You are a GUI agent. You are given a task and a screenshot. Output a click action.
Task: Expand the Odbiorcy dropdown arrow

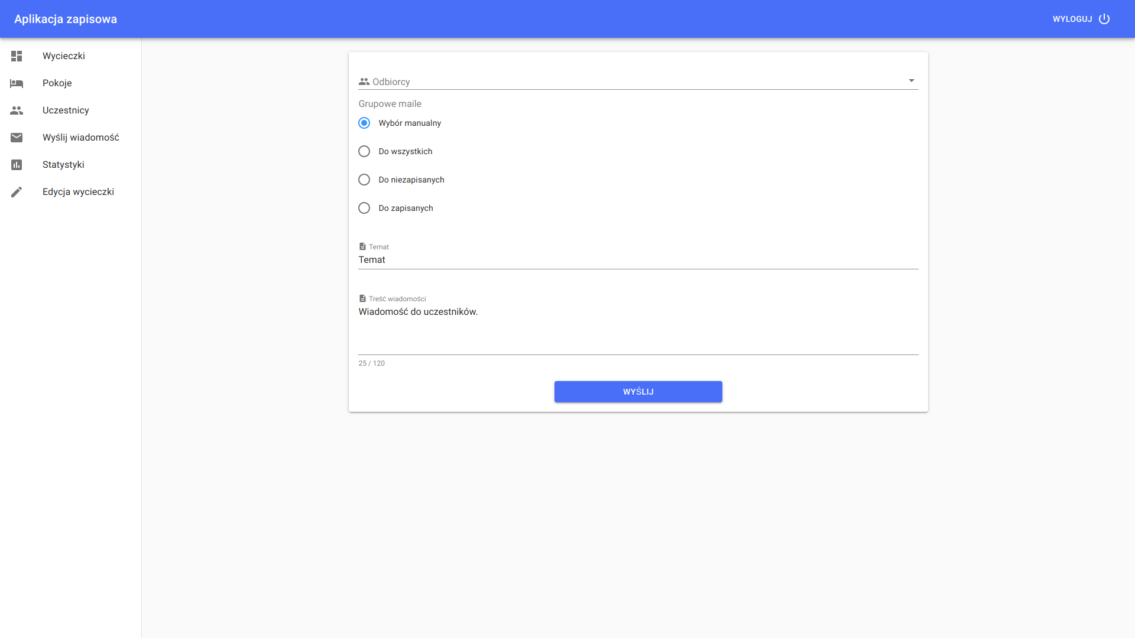[x=912, y=81]
